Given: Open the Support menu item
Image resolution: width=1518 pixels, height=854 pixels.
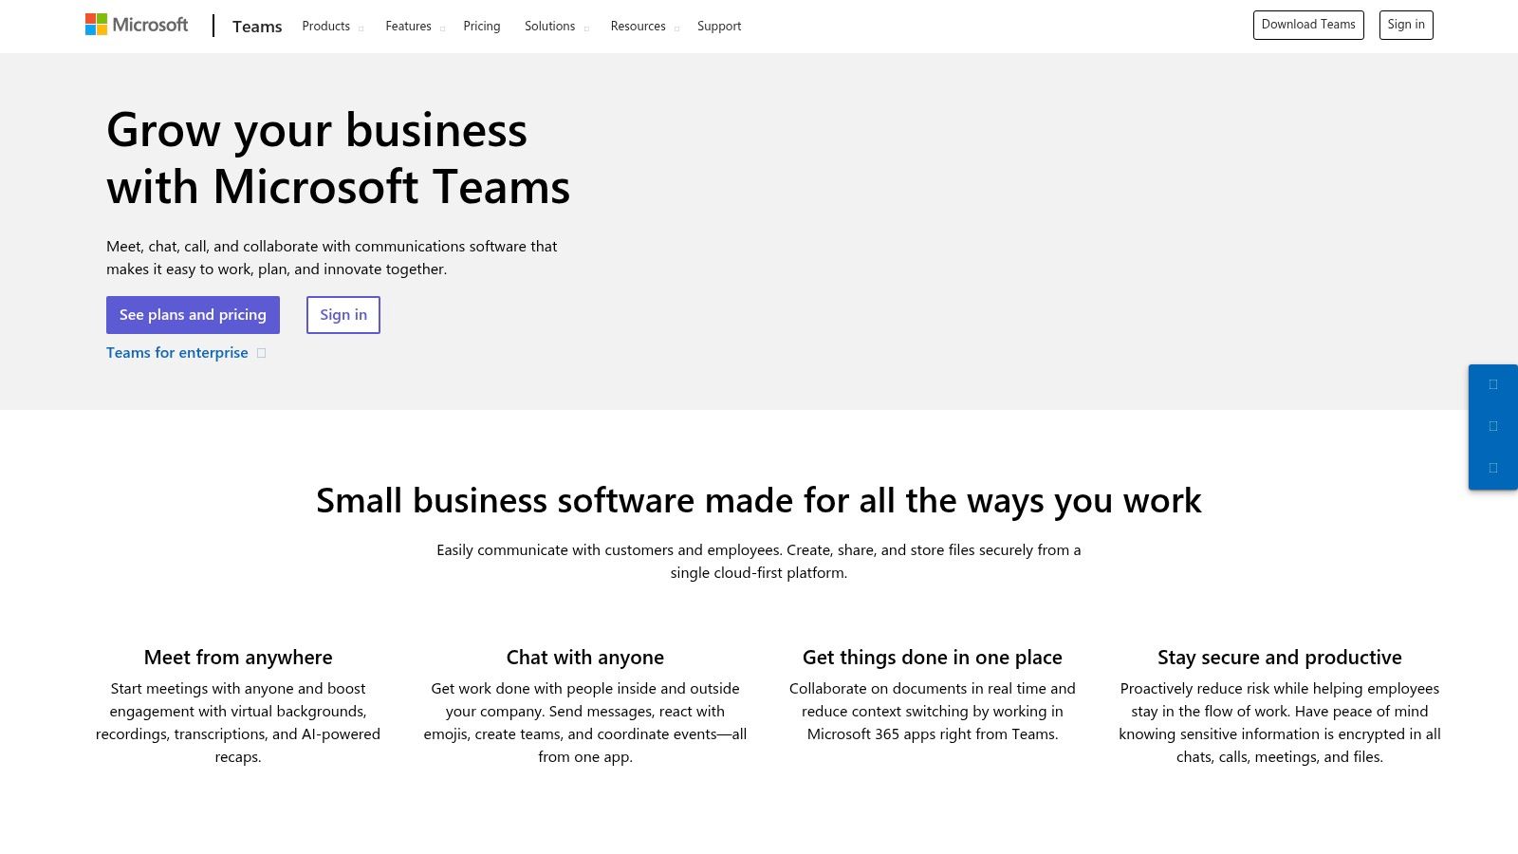Looking at the screenshot, I should 718,26.
